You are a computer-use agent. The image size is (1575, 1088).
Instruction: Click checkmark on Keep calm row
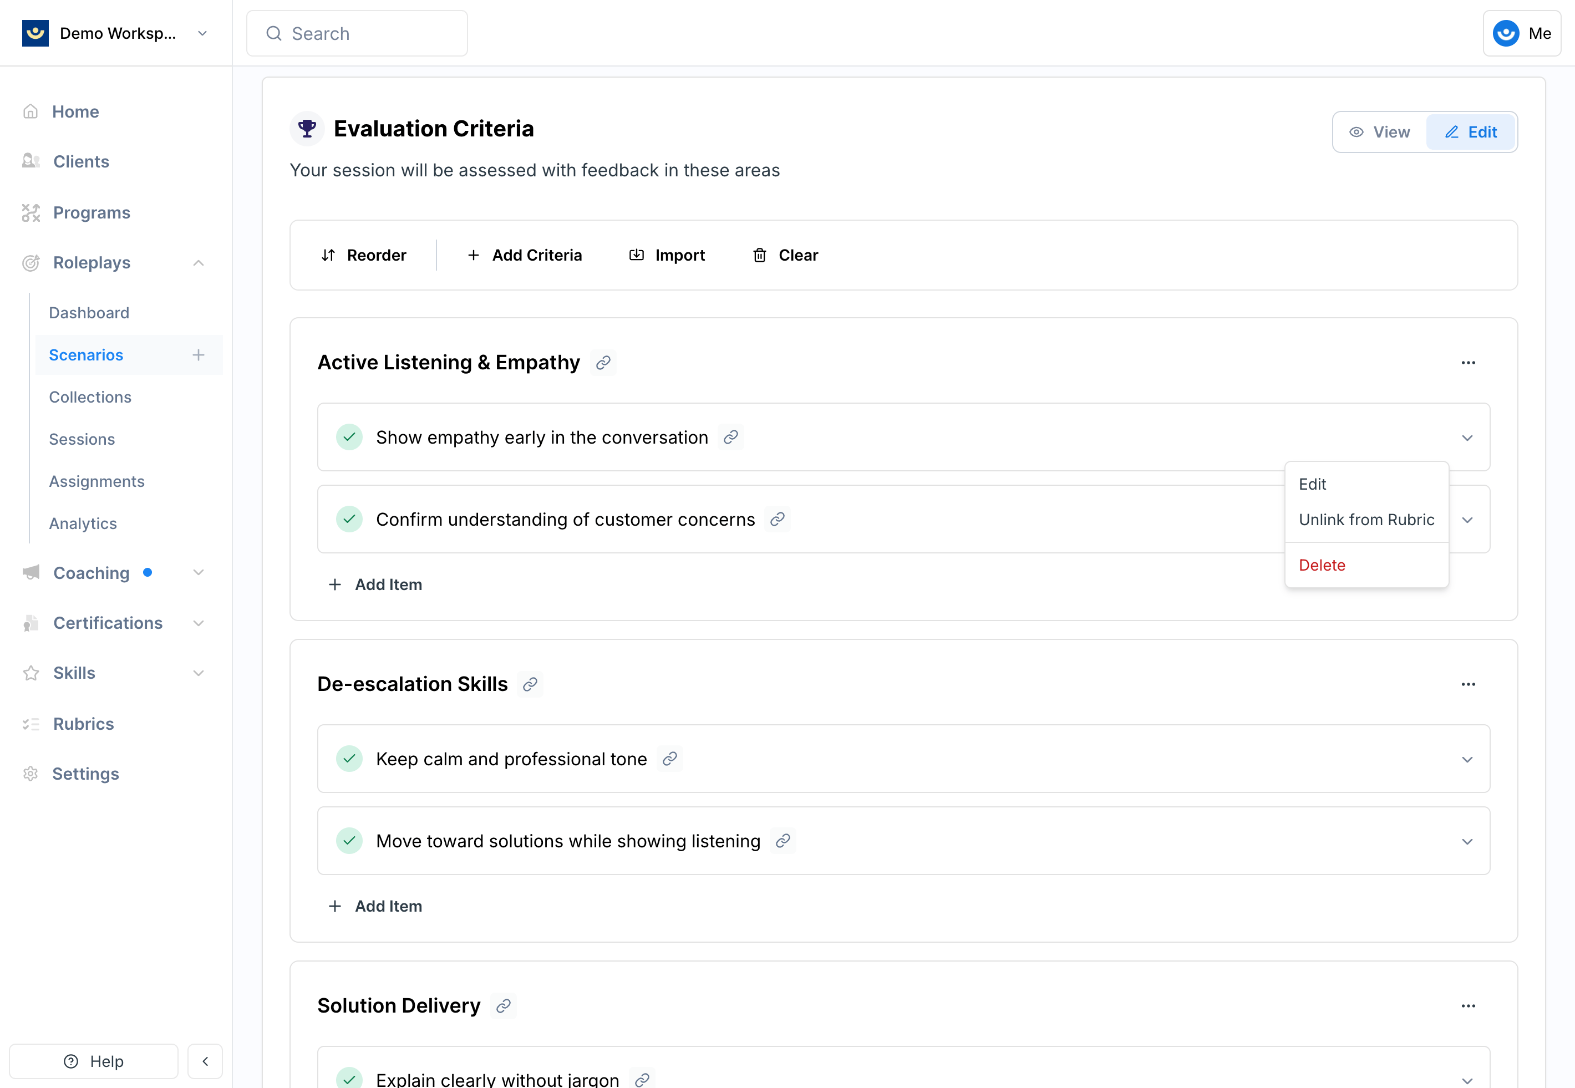click(x=349, y=759)
